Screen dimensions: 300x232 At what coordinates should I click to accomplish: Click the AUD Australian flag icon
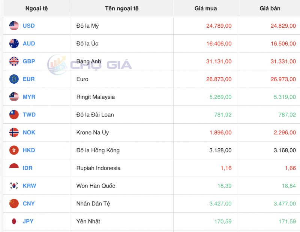[x=14, y=43]
